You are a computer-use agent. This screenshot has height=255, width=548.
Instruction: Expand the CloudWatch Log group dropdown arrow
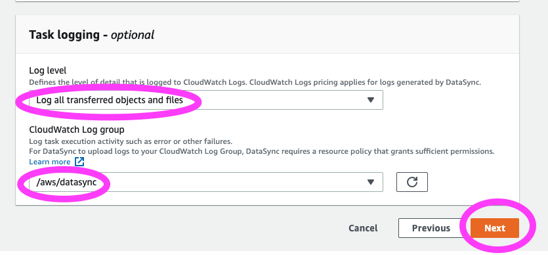[x=371, y=182]
